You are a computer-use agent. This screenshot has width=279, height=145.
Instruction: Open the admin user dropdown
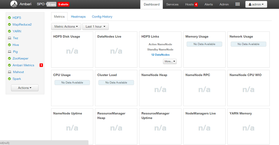pos(256,4)
